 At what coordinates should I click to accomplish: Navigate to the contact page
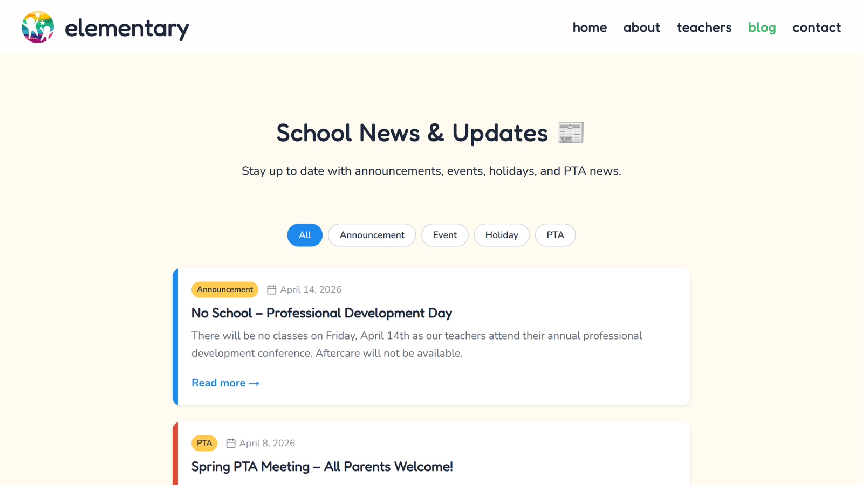[x=817, y=27]
